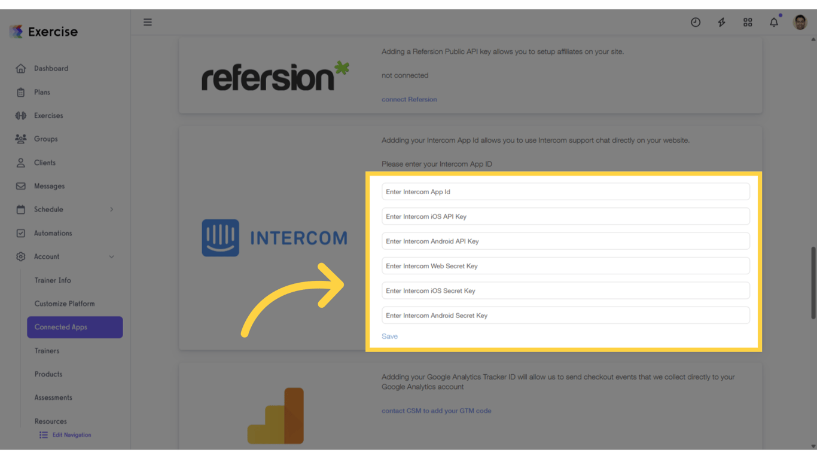
Task: Open the quick actions lightning icon
Action: (x=721, y=22)
